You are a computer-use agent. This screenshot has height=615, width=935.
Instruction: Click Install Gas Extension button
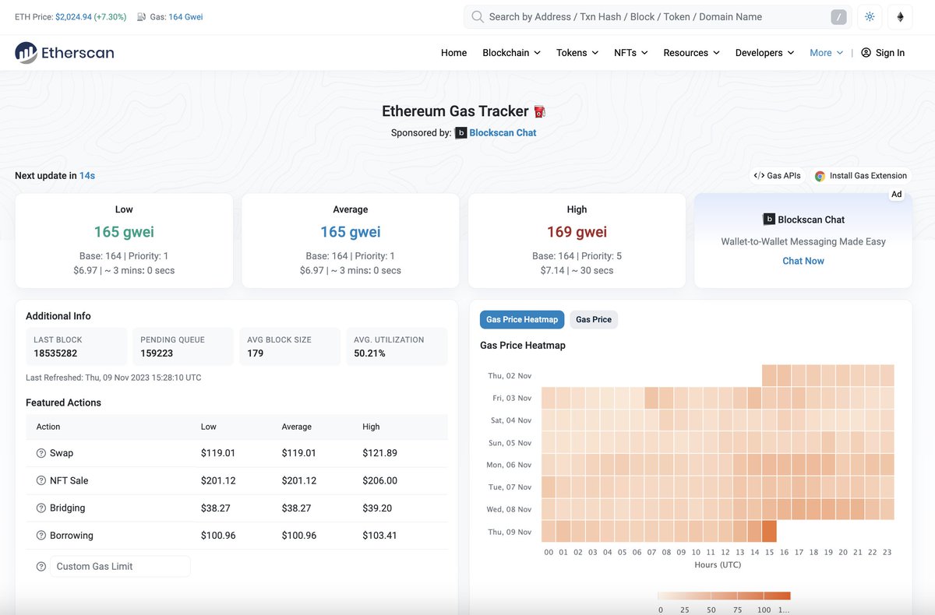tap(861, 176)
